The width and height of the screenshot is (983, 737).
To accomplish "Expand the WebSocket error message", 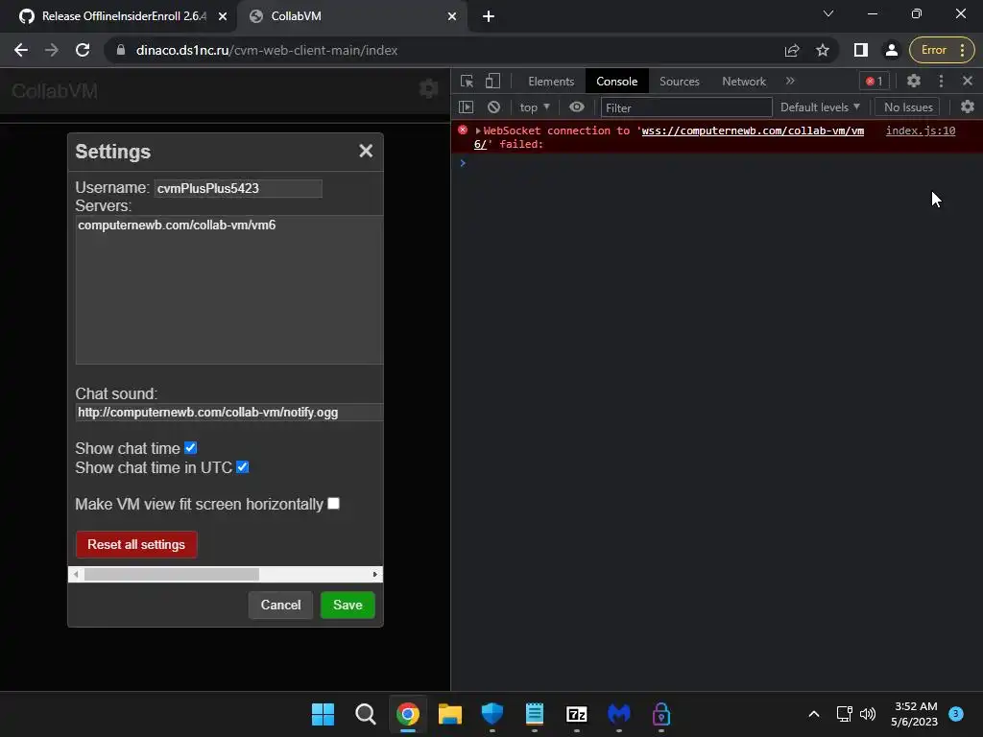I will (478, 131).
